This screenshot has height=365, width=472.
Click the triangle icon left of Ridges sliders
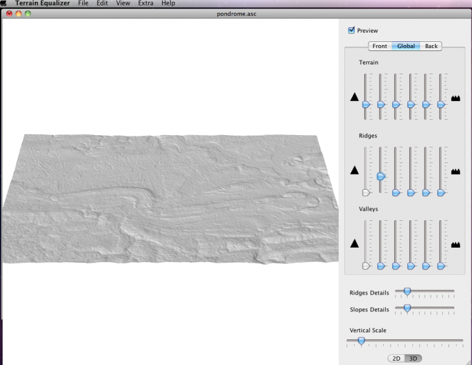coord(355,170)
